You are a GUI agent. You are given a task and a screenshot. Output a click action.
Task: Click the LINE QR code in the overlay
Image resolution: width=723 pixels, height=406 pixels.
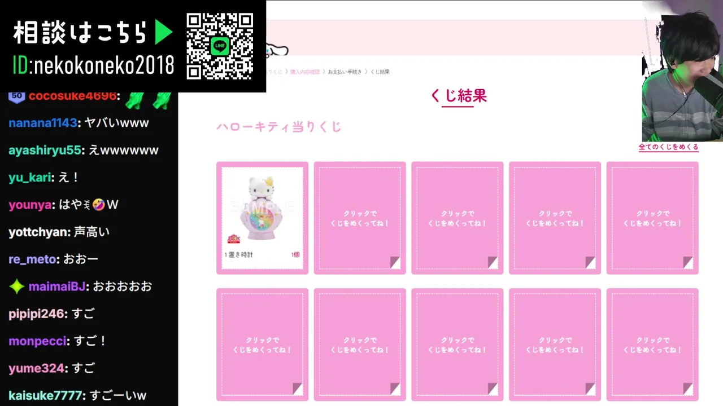tap(220, 46)
